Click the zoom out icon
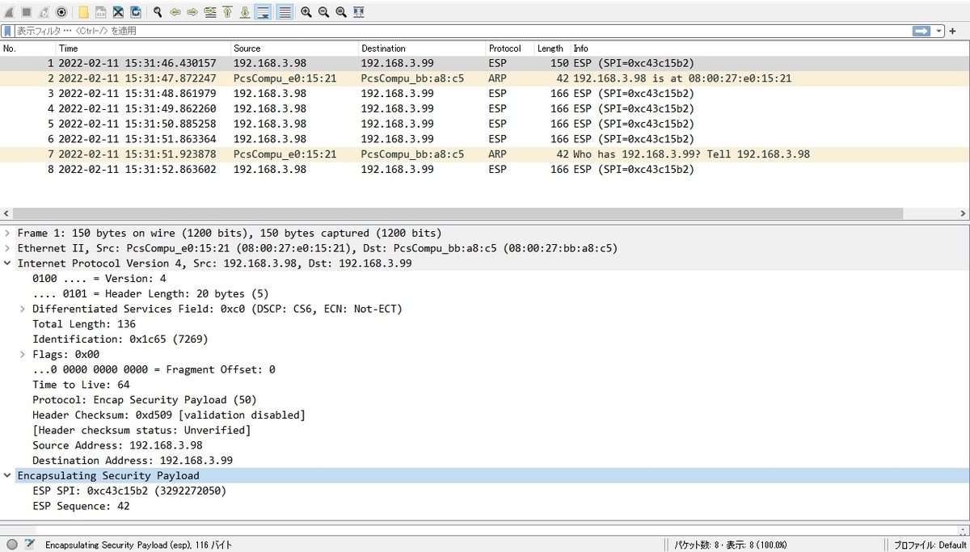This screenshot has width=970, height=552. pos(323,11)
